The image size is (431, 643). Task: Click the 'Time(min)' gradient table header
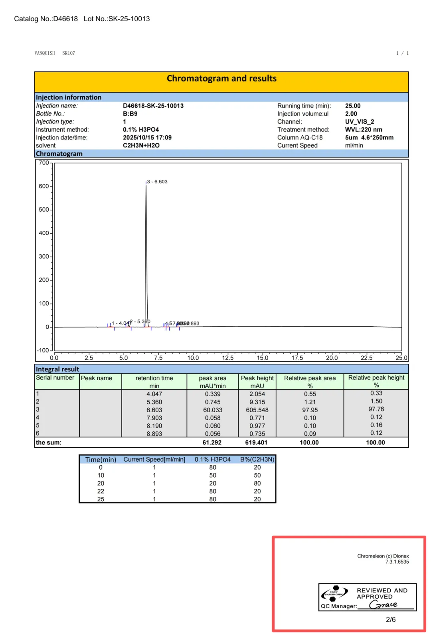(x=101, y=460)
